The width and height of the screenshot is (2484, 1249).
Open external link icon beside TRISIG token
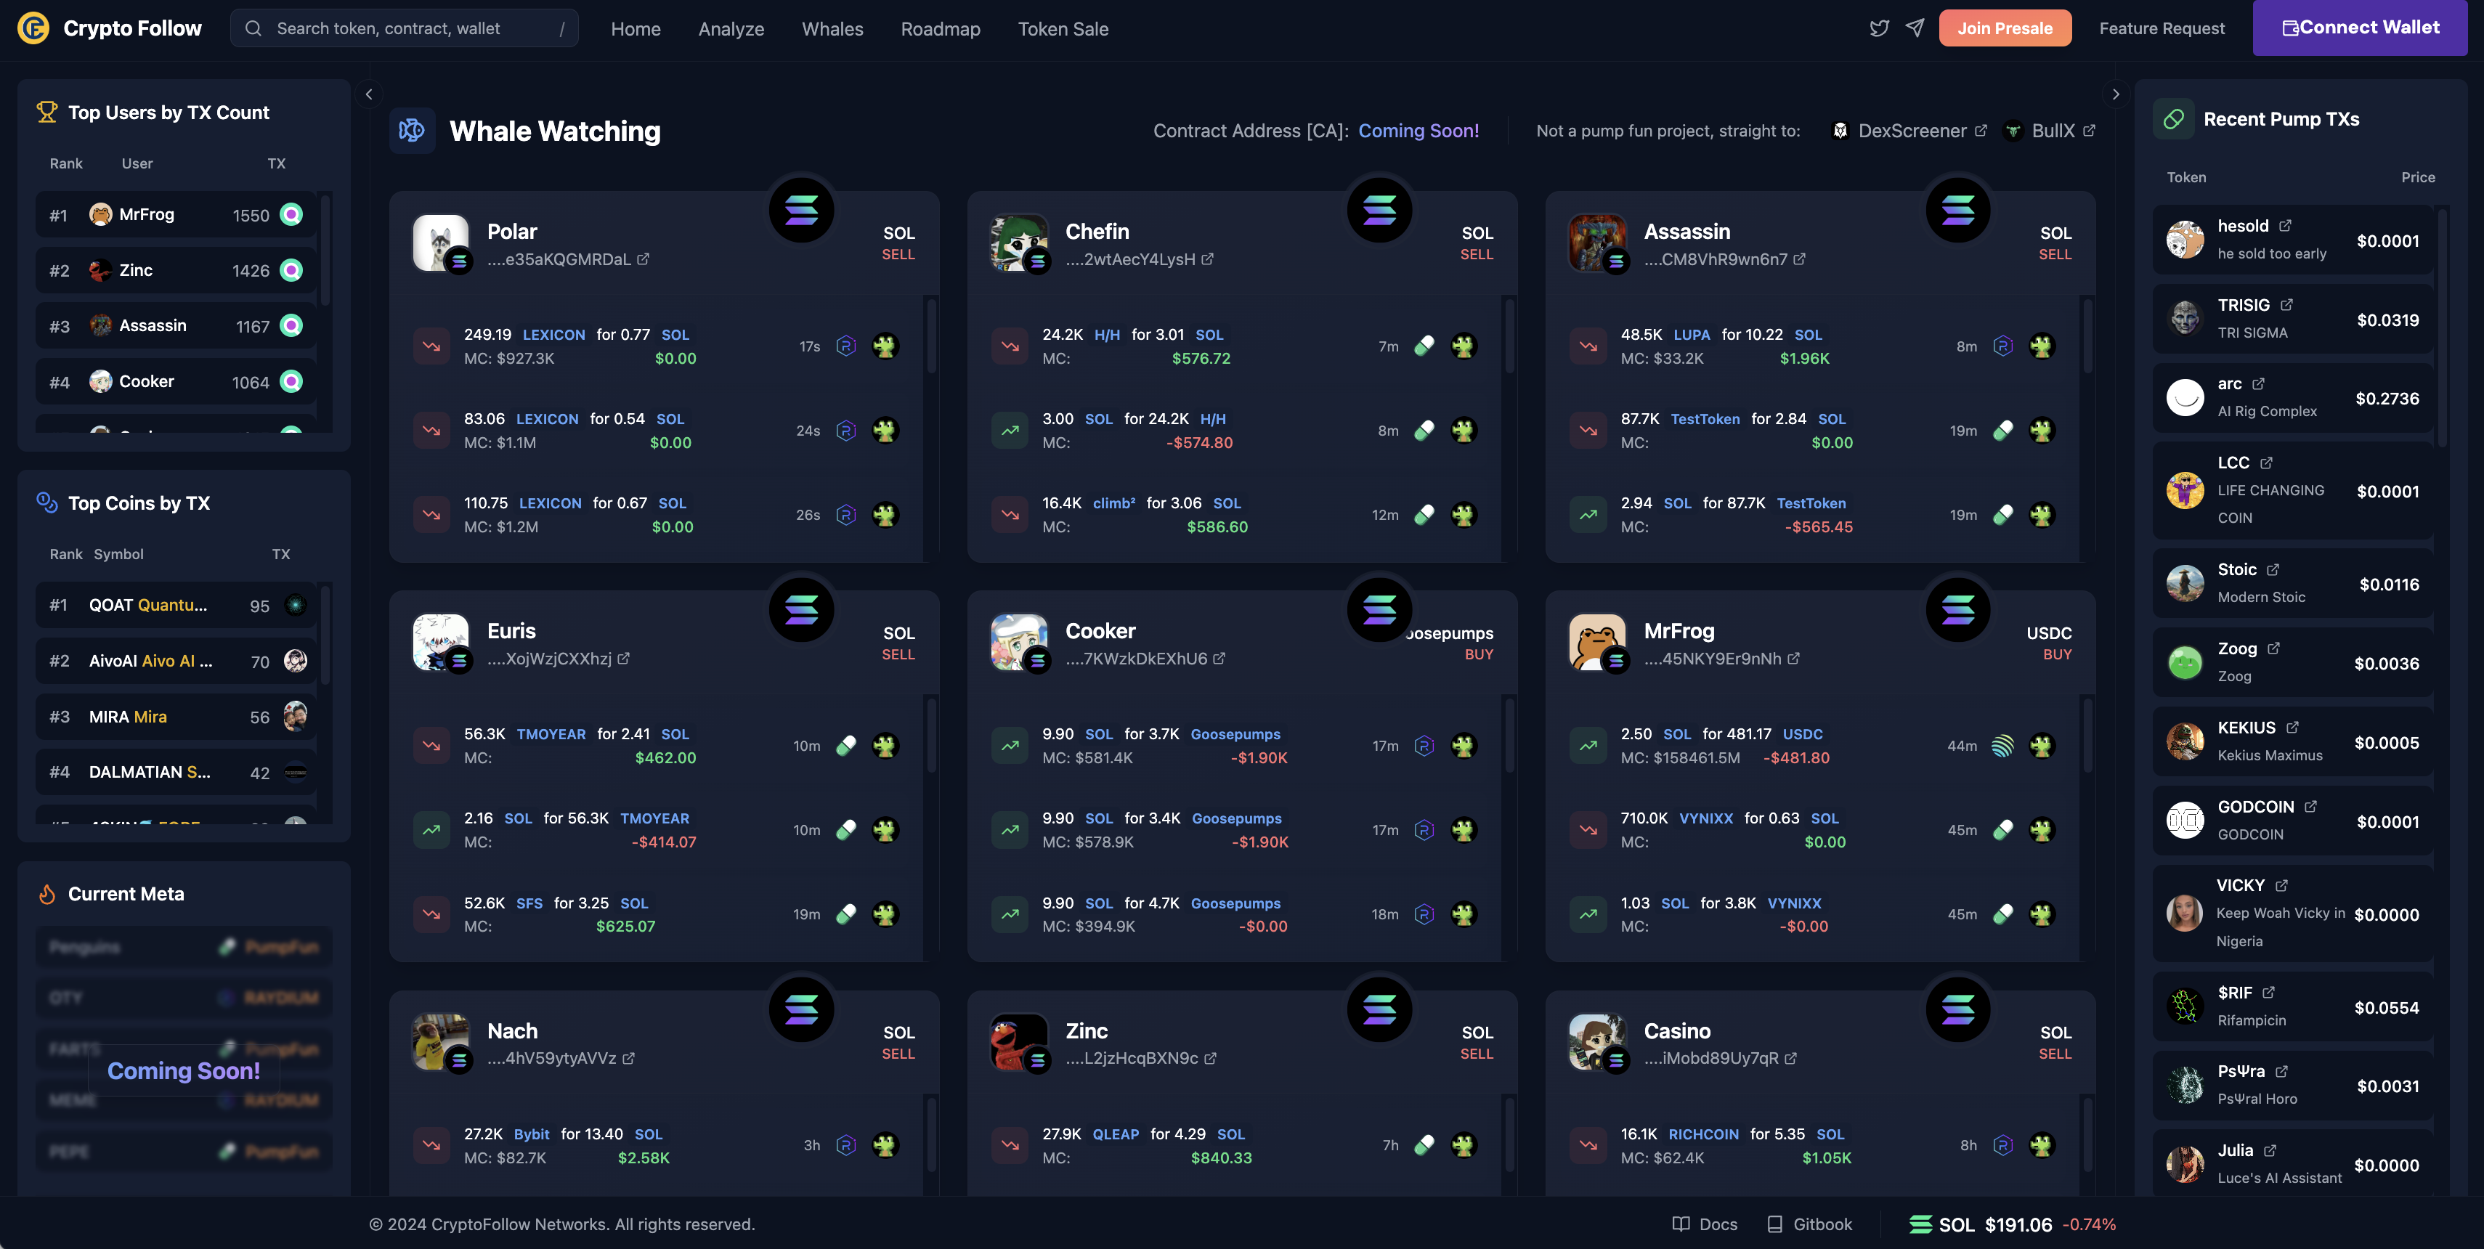[2286, 304]
